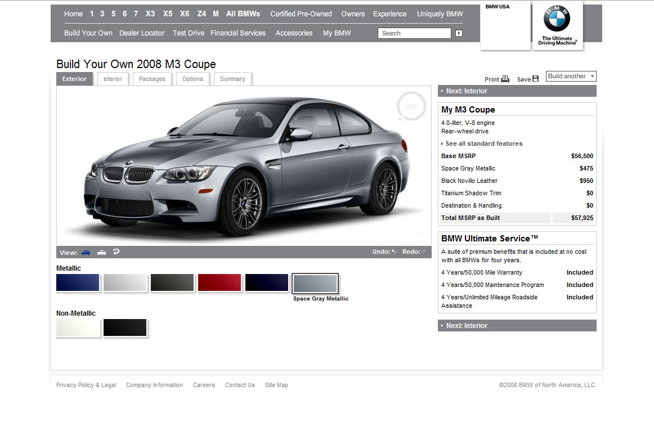Open the 1 Series model link
The height and width of the screenshot is (422, 654).
(92, 14)
